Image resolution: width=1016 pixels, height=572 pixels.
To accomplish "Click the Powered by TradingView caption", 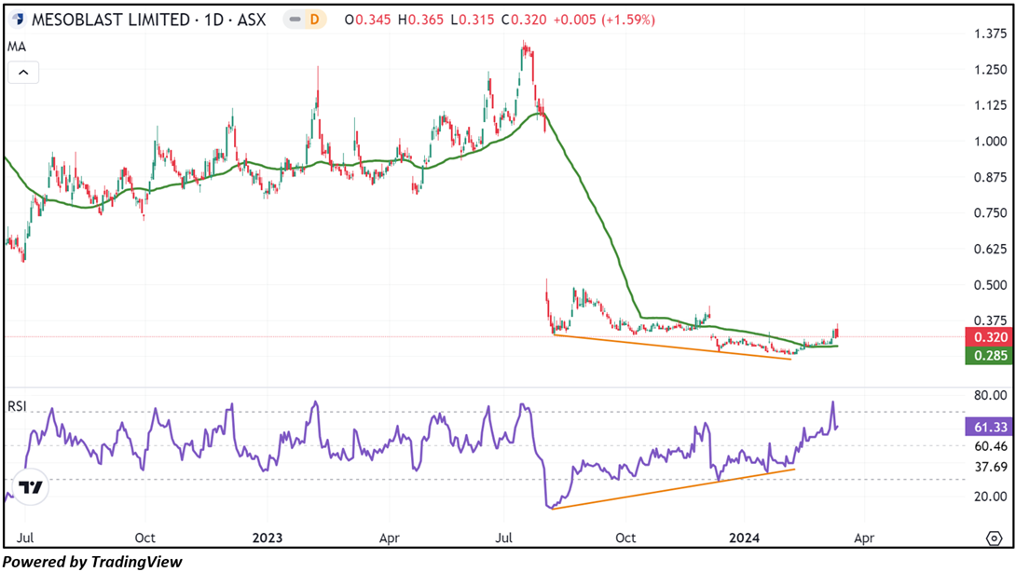I will [x=92, y=562].
